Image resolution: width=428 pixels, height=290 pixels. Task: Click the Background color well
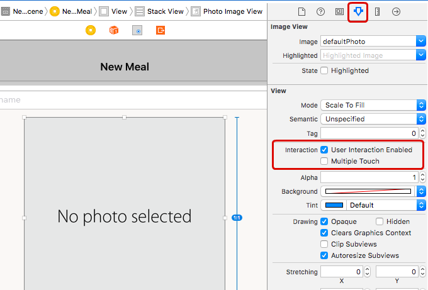tap(368, 191)
